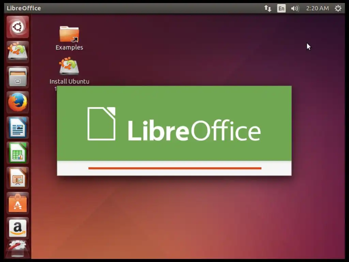The image size is (349, 262).
Task: Open the sound volume indicator
Action: coord(295,9)
